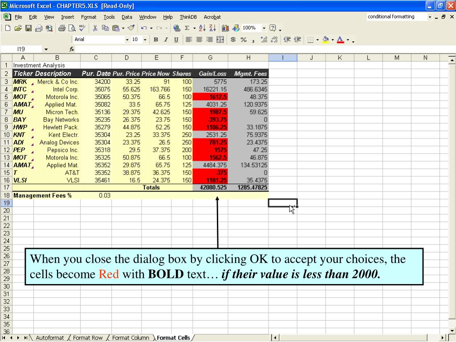
Task: Toggle Underline formatting
Action: pos(176,40)
